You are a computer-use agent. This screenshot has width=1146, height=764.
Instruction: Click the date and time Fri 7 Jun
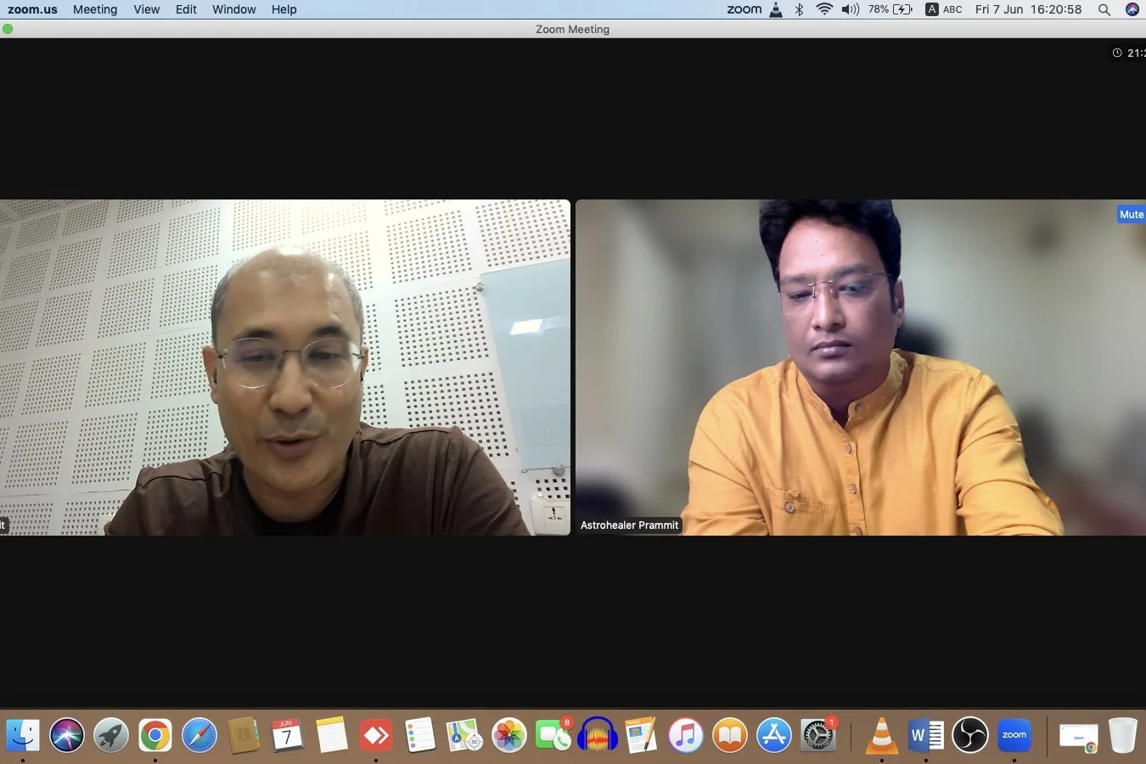coord(1028,9)
